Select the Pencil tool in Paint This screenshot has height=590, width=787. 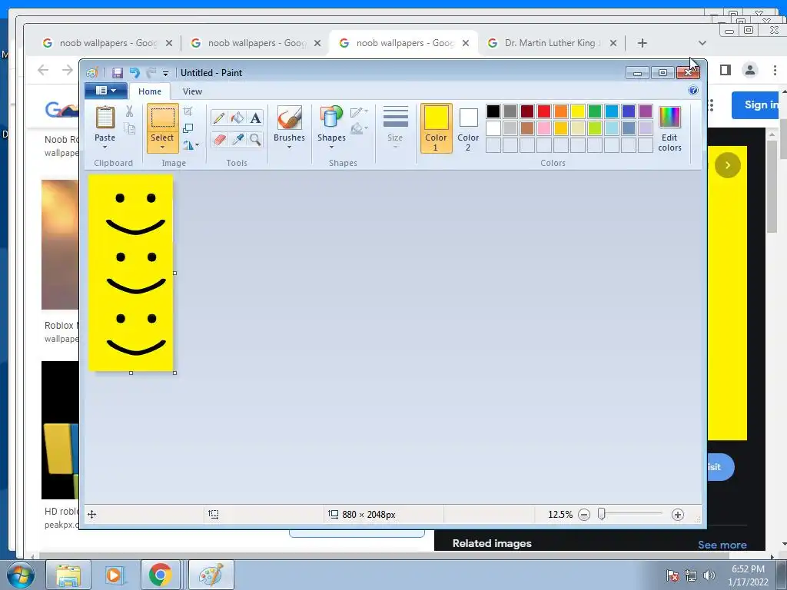(x=219, y=118)
